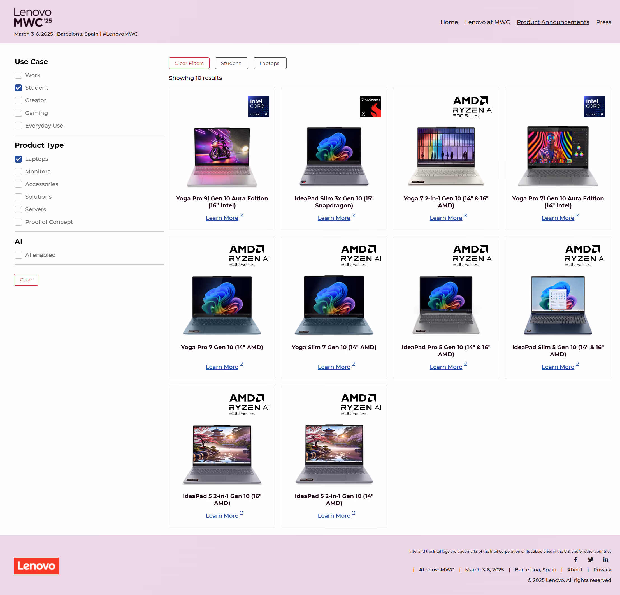Click Intel Core Ultra badge on Yoga Pro 9i

point(258,107)
